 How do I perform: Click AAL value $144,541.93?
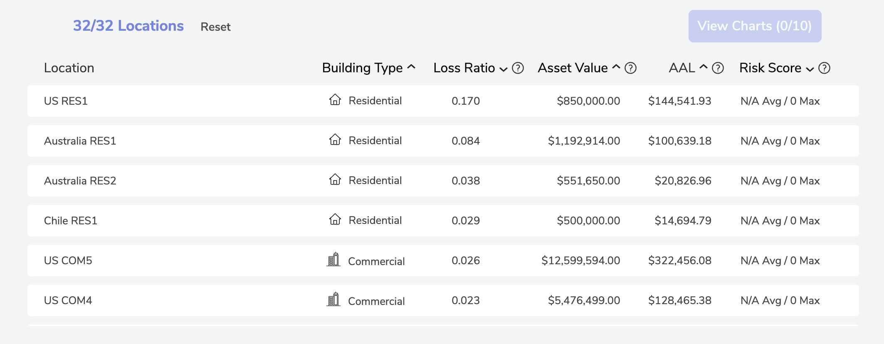[x=680, y=101]
